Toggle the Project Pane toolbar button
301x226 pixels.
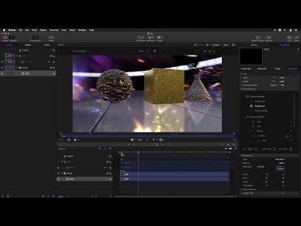click(35, 37)
